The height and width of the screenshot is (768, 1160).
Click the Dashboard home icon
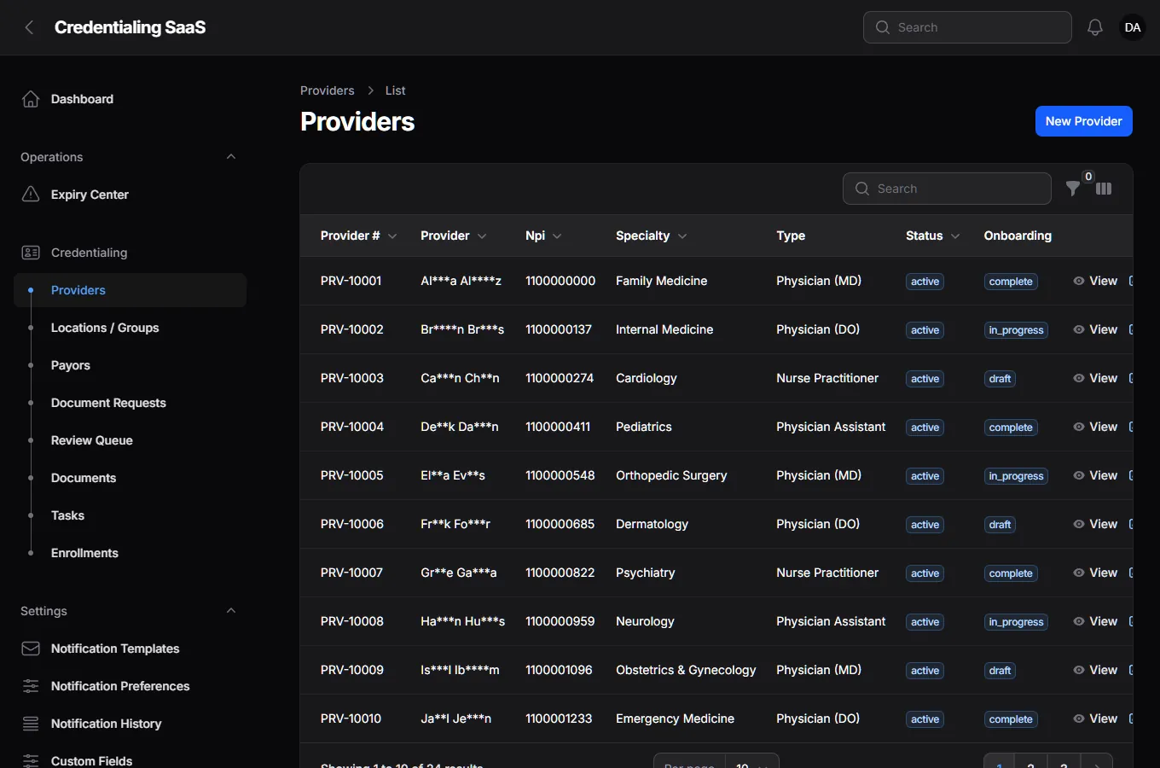point(31,99)
